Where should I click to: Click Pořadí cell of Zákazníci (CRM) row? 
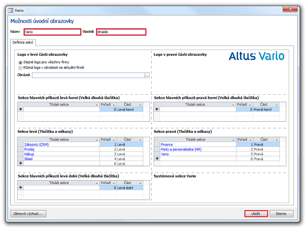tap(108, 144)
